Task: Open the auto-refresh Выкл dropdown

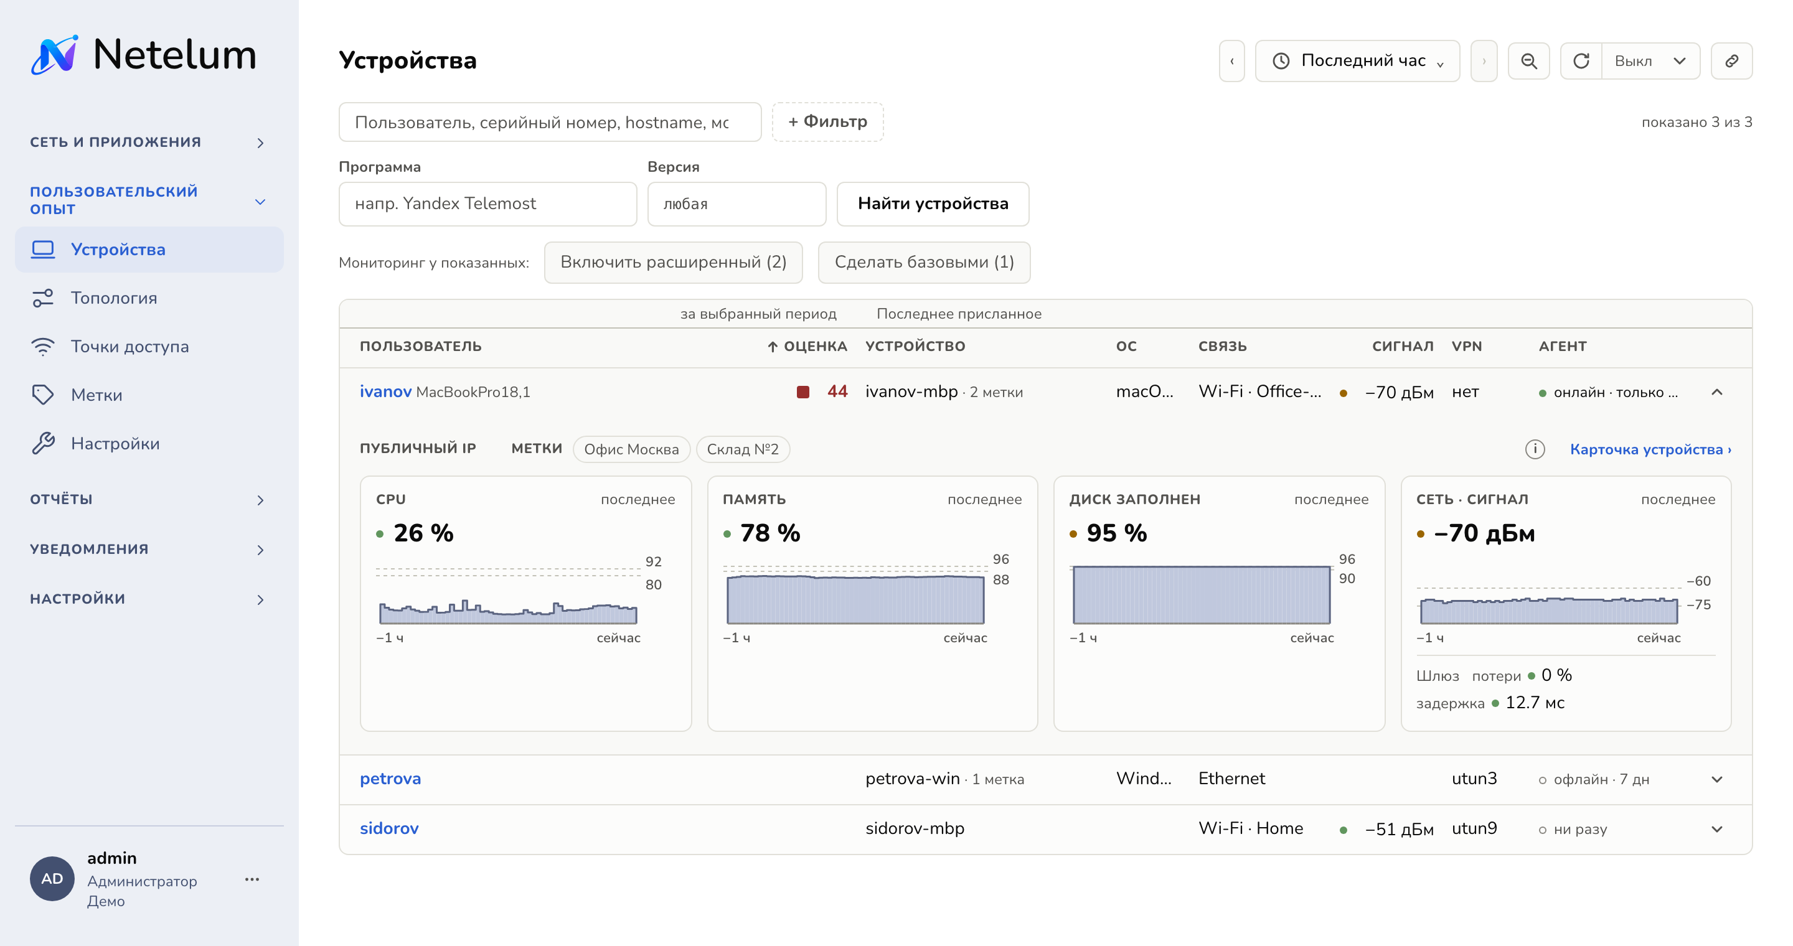Action: pos(1650,61)
